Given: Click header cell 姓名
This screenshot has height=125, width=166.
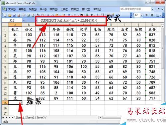Looking at the screenshot, I should 15,29.
